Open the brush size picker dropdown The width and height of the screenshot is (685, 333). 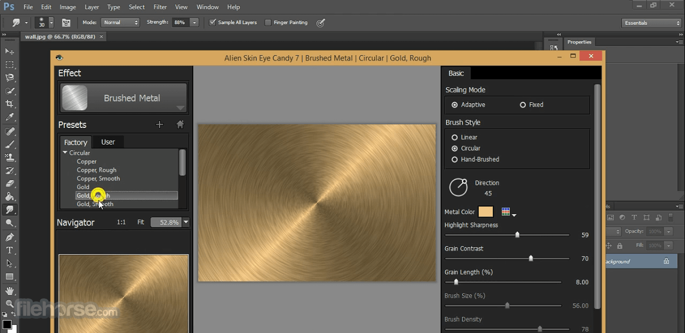tap(51, 22)
